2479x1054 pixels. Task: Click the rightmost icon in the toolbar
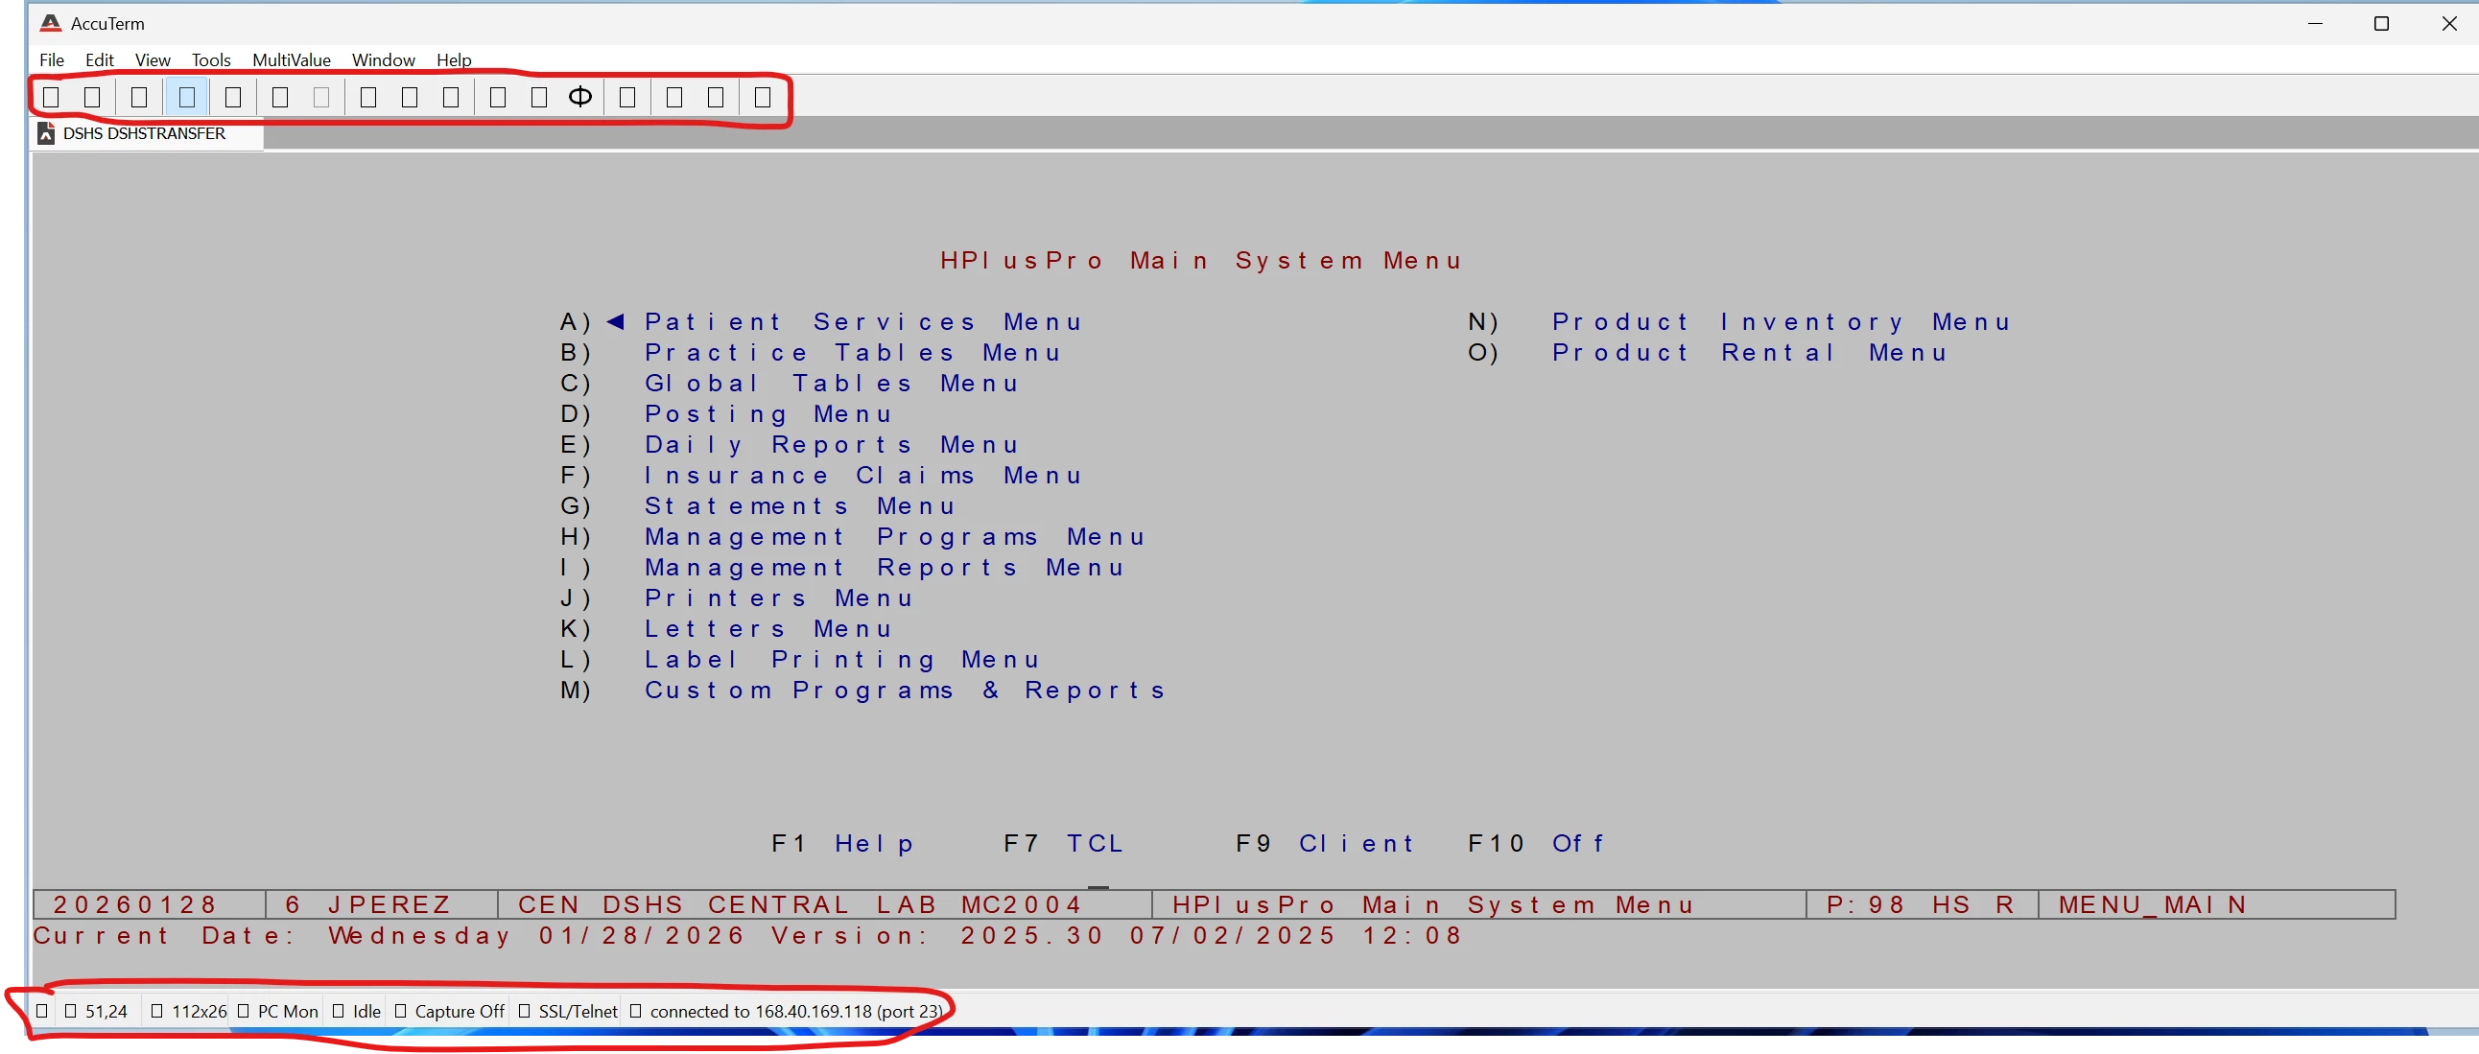click(x=762, y=97)
